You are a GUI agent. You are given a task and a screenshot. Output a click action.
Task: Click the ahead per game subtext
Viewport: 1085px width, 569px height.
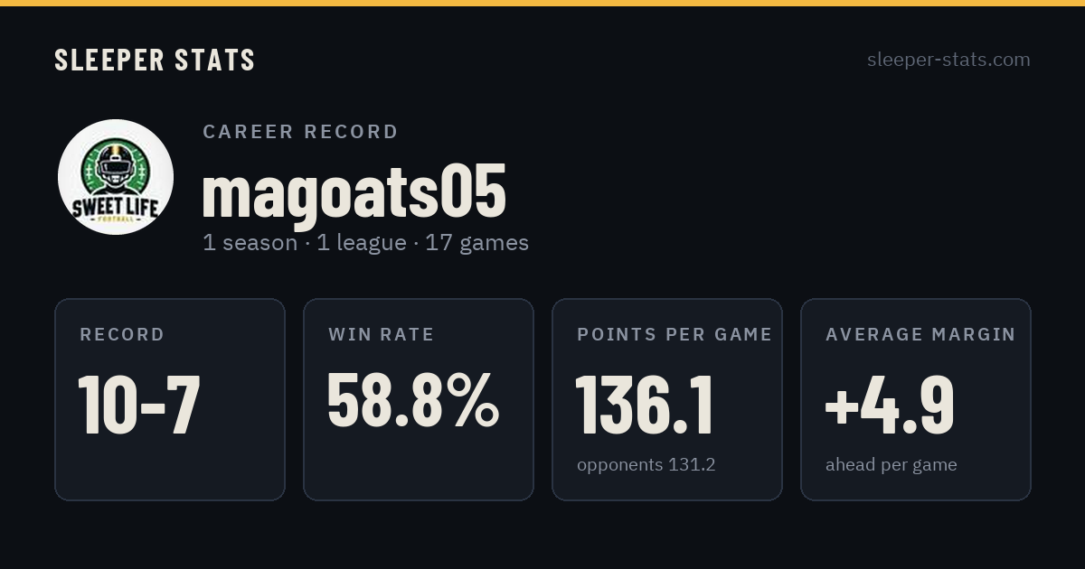(x=892, y=465)
